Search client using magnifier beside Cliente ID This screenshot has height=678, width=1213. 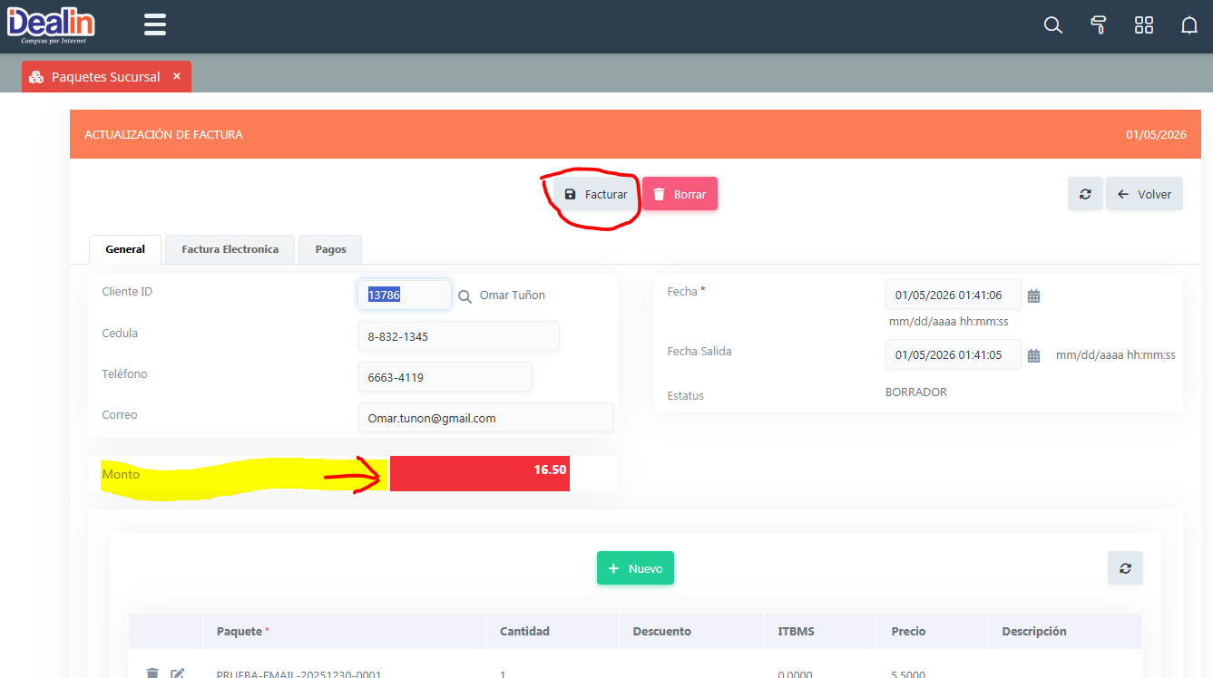click(x=465, y=295)
